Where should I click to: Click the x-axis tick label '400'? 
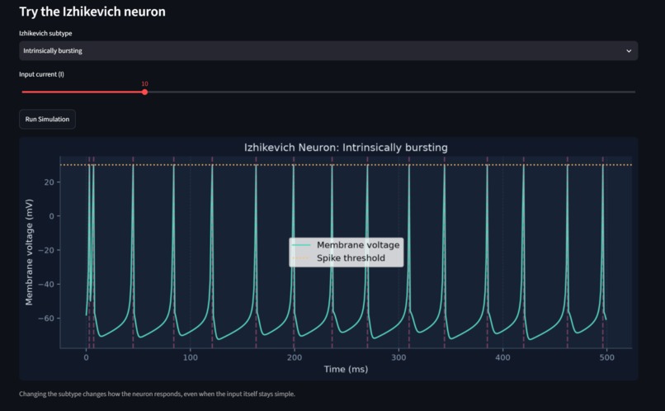click(x=502, y=357)
